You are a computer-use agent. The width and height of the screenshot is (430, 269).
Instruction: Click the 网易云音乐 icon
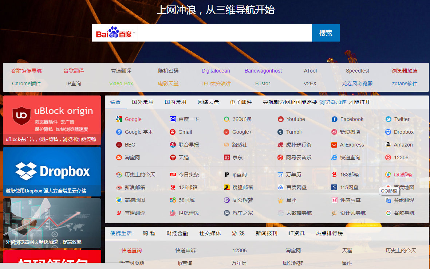tap(280, 157)
